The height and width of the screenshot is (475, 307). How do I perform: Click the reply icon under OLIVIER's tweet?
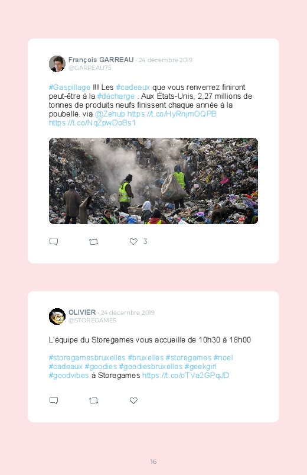54,400
